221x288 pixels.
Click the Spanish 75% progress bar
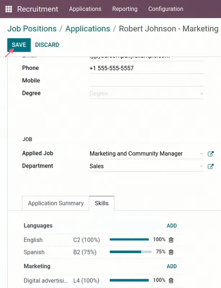pos(130,252)
